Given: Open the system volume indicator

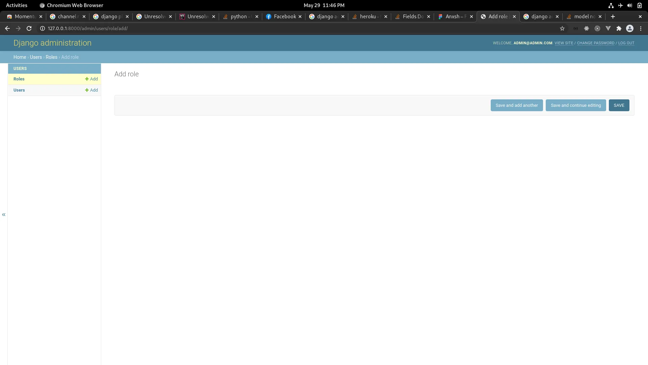Looking at the screenshot, I should [629, 5].
